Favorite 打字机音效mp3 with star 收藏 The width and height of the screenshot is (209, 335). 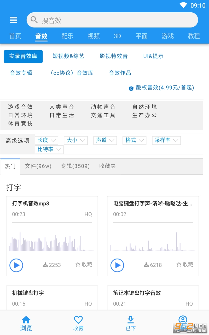coord(84,265)
